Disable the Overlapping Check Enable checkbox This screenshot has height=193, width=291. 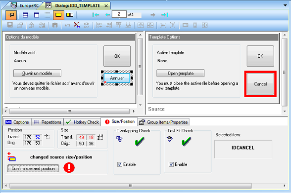(x=120, y=164)
